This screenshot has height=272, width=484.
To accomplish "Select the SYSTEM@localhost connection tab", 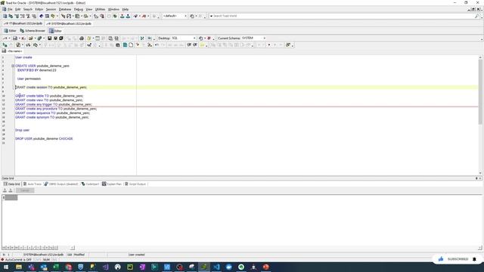I will point(69,23).
